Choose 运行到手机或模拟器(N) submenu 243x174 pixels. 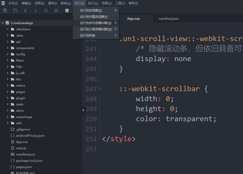click(96, 23)
